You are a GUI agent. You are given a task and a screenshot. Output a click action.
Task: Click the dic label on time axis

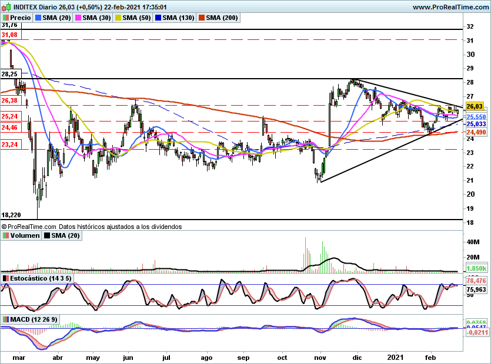tap(357, 358)
